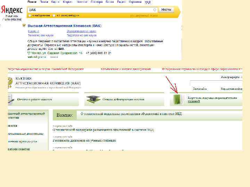250x187 pixels.
Task: Tick the "в найденном" checkbox
Action: pyautogui.click(x=30, y=16)
